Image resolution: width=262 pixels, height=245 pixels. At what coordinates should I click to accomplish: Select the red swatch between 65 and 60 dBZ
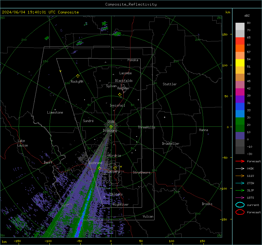click(240, 41)
